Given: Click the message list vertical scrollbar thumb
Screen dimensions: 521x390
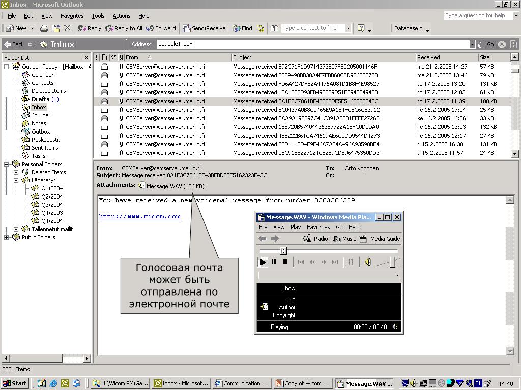Looking at the screenshot, I should tap(514, 71).
